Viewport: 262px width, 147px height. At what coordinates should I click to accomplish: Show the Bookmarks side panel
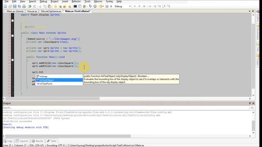point(258,33)
